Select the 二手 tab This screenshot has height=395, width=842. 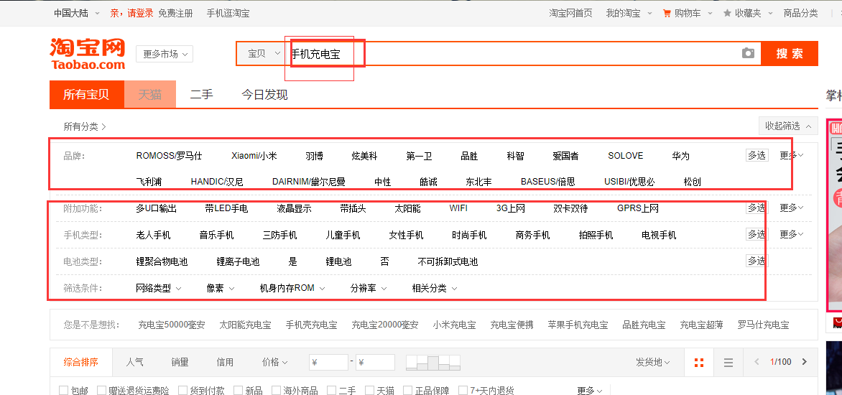tap(201, 95)
